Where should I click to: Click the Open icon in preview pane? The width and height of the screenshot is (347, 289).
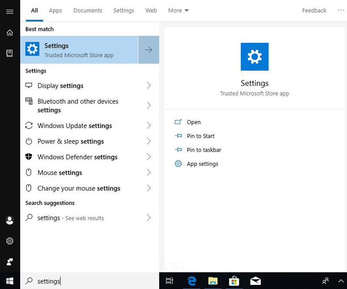178,122
